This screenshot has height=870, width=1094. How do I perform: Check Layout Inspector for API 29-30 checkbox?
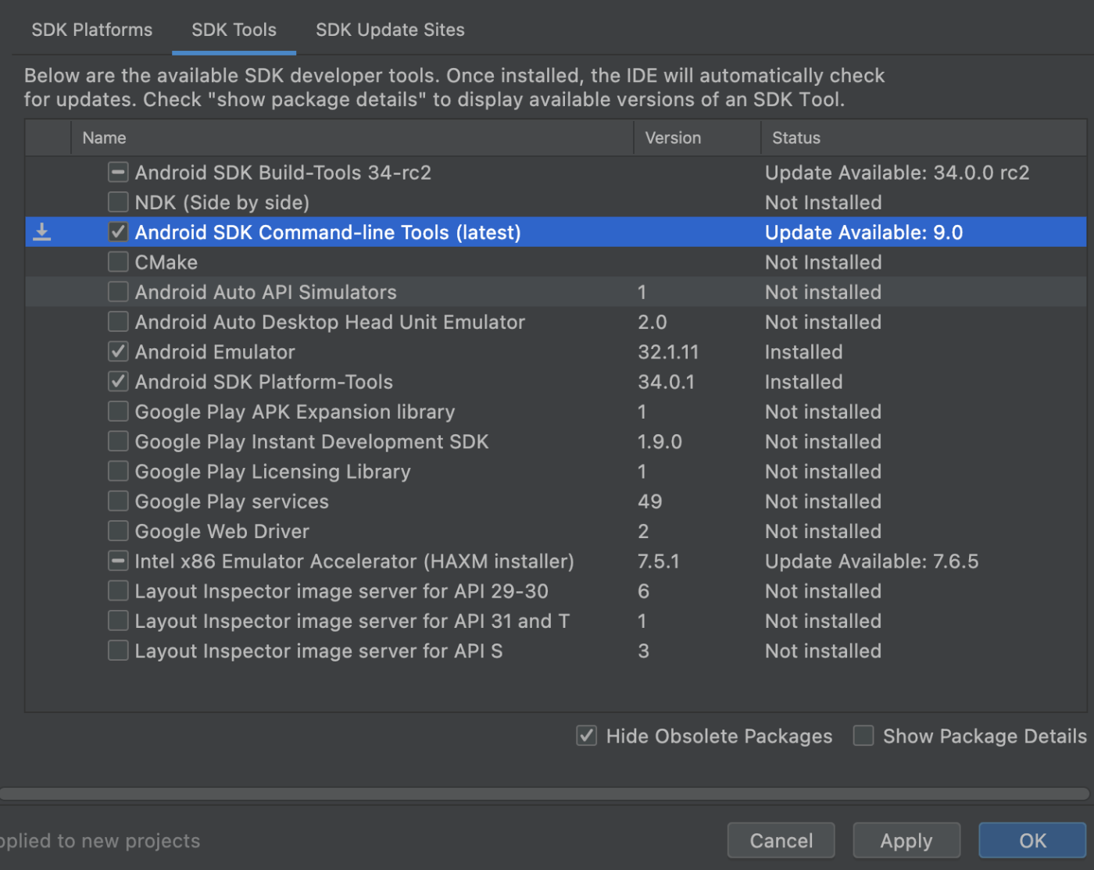[x=118, y=591]
